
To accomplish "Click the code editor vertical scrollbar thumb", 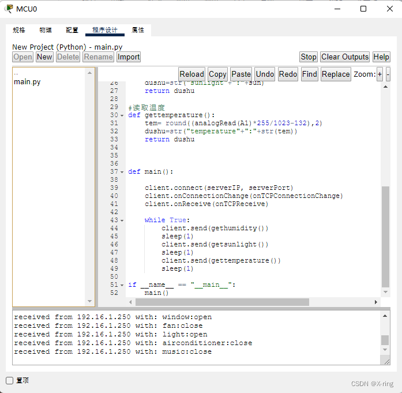I will [385, 237].
